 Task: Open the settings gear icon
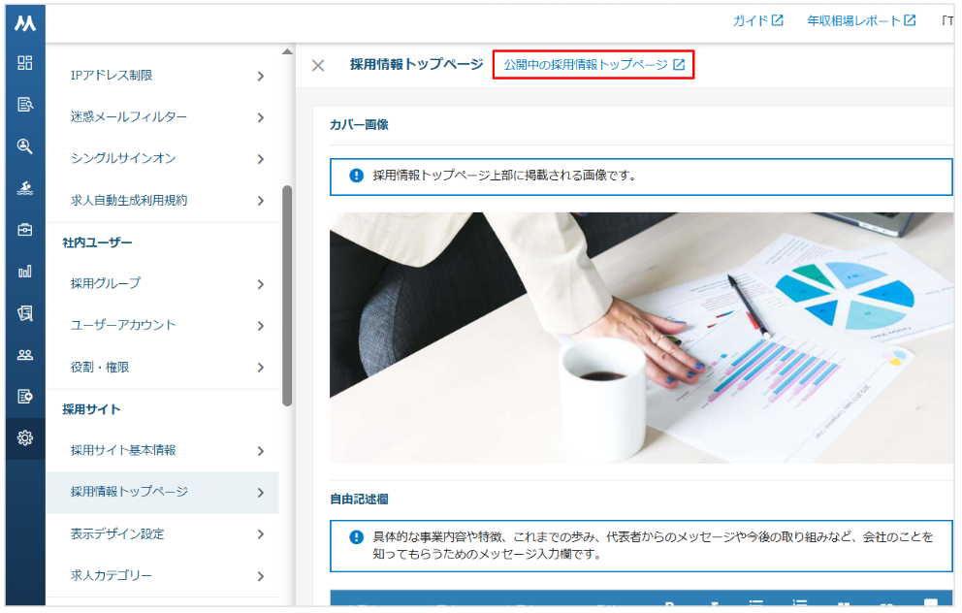(25, 438)
